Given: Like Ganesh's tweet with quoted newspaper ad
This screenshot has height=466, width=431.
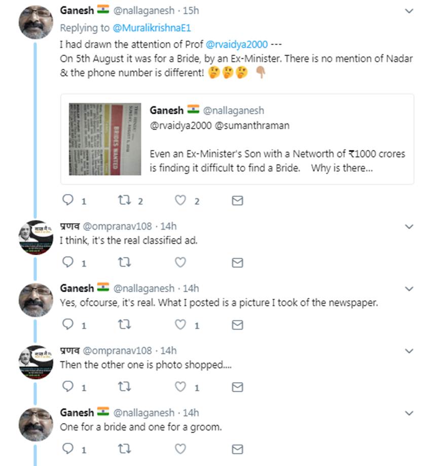Looking at the screenshot, I should pos(181,201).
